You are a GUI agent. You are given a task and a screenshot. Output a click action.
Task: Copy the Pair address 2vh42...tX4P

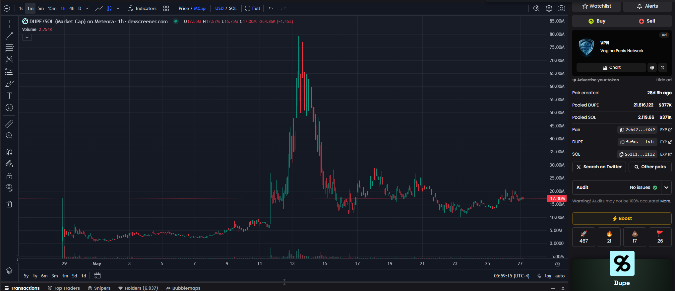pyautogui.click(x=638, y=130)
